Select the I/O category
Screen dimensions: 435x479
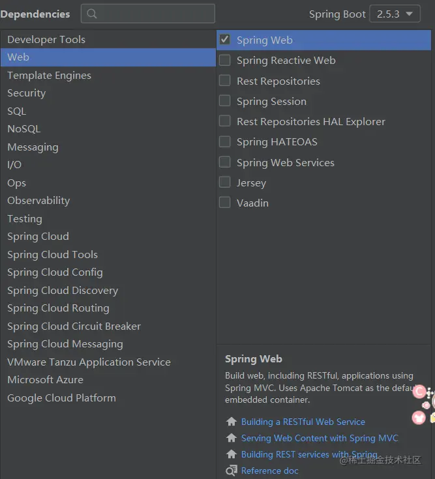click(108, 165)
